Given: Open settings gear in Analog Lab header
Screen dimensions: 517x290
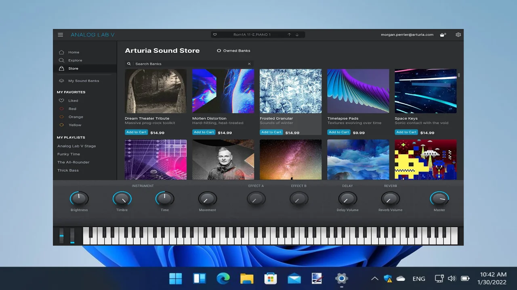Looking at the screenshot, I should coord(458,35).
